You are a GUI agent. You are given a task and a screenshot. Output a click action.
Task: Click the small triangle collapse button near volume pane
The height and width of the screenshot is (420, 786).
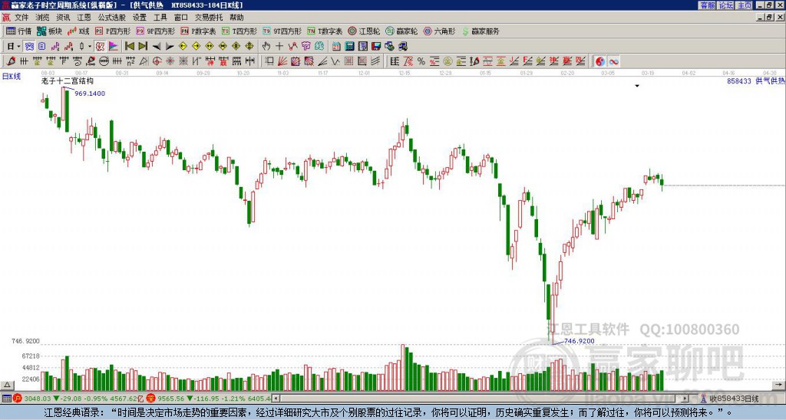tap(7, 386)
